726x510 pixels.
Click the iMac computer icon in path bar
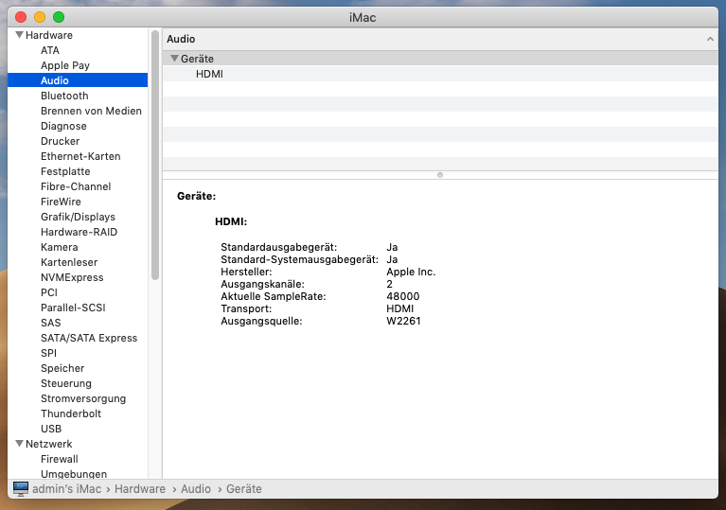(21, 489)
